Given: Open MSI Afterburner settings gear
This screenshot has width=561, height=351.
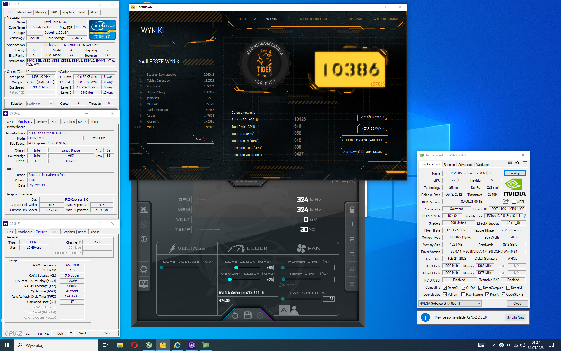Looking at the screenshot, I should point(143,269).
